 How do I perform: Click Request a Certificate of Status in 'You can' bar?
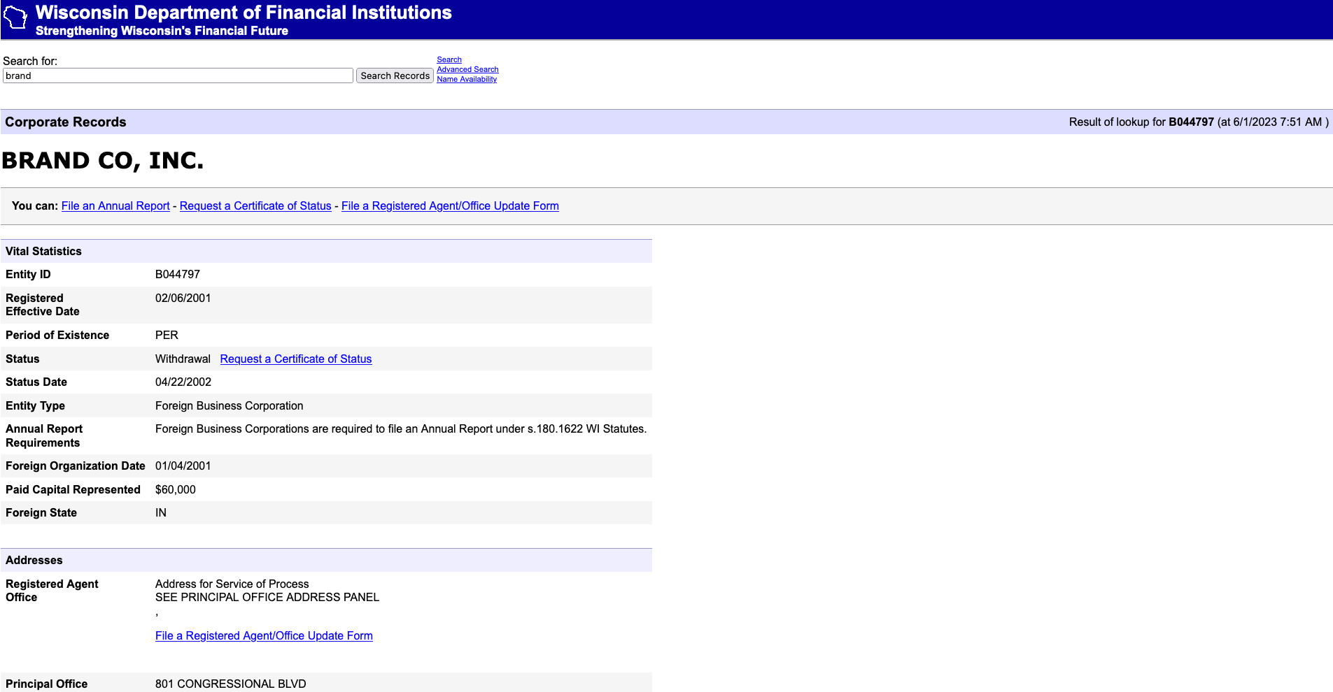(255, 206)
